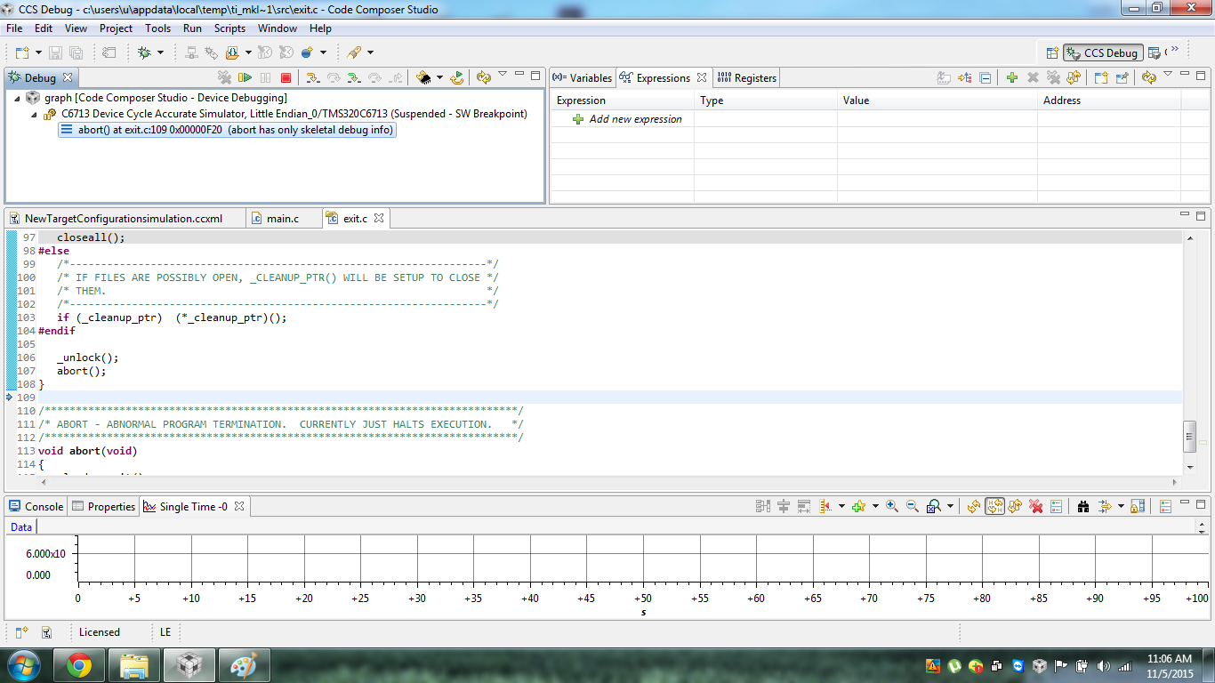Viewport: 1215px width, 683px height.
Task: Switch to the Registers tab
Action: tap(747, 77)
